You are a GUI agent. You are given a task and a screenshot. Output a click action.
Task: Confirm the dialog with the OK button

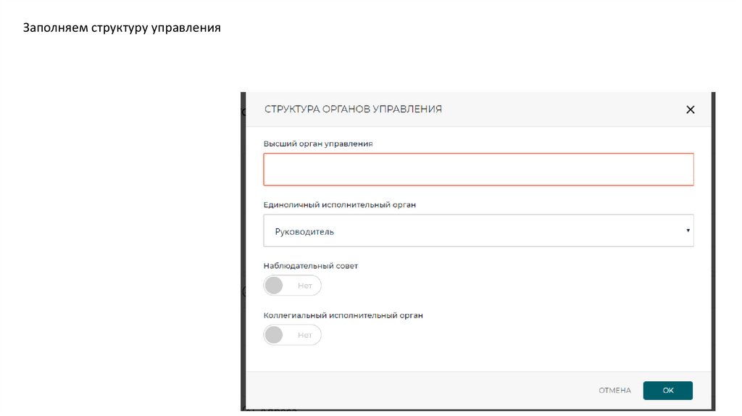pos(667,391)
